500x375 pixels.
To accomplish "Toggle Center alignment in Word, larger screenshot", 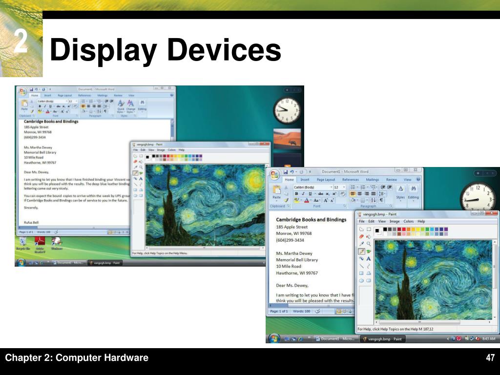I will tap(359, 193).
